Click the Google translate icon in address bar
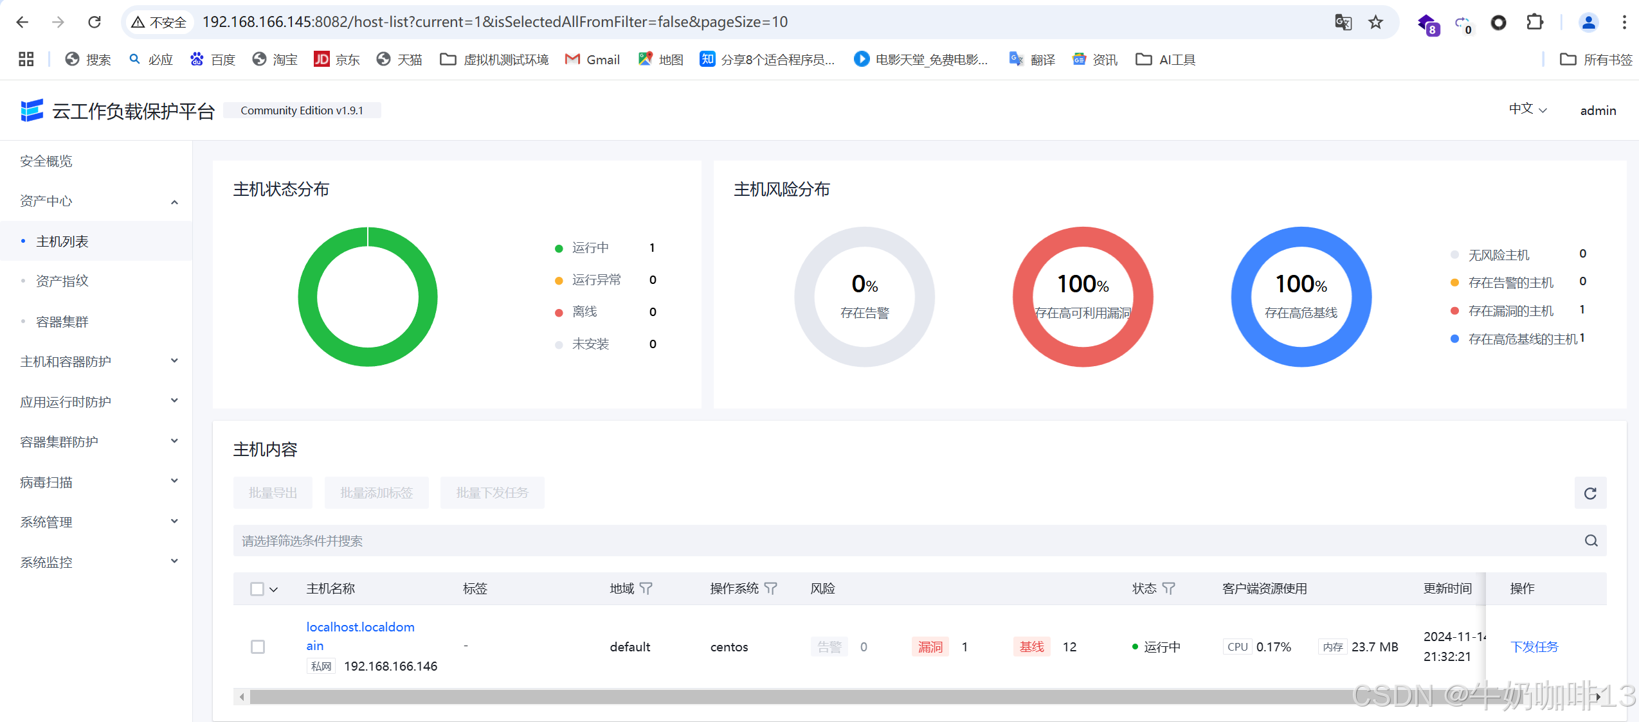This screenshot has width=1639, height=722. pyautogui.click(x=1343, y=22)
